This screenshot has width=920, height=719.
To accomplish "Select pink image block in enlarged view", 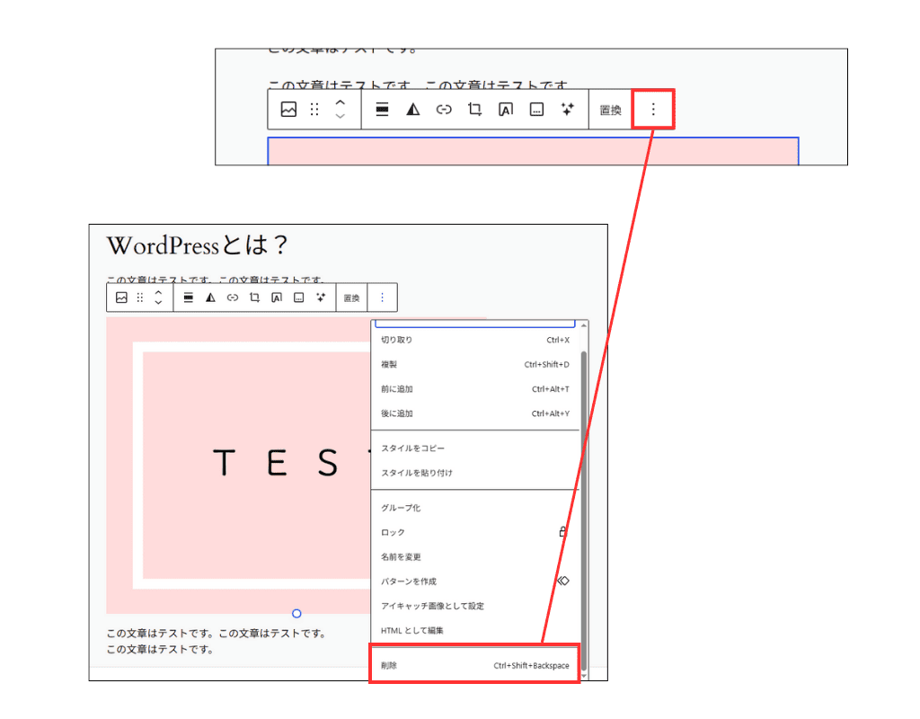I will pyautogui.click(x=533, y=151).
